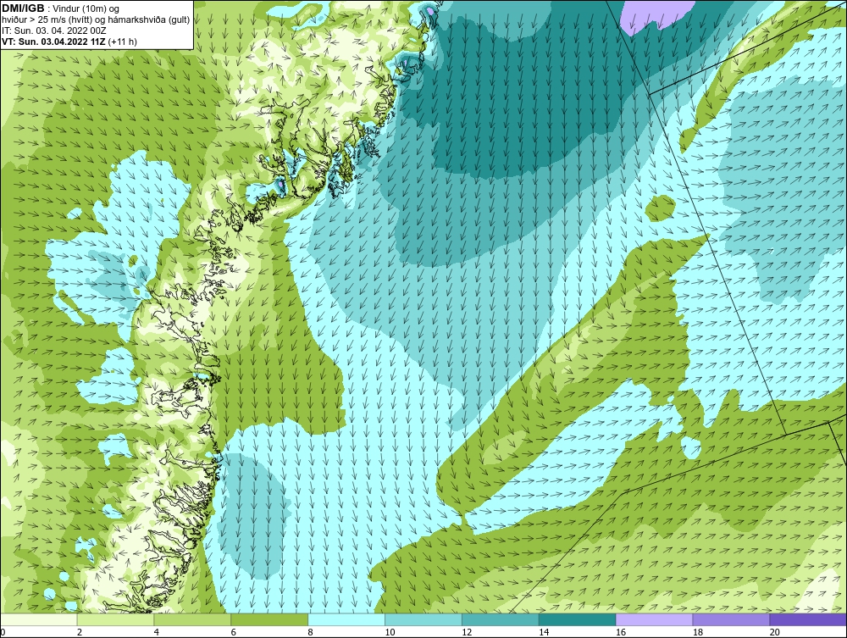Click the legend scale number '20'
The width and height of the screenshot is (847, 638).
tap(775, 632)
